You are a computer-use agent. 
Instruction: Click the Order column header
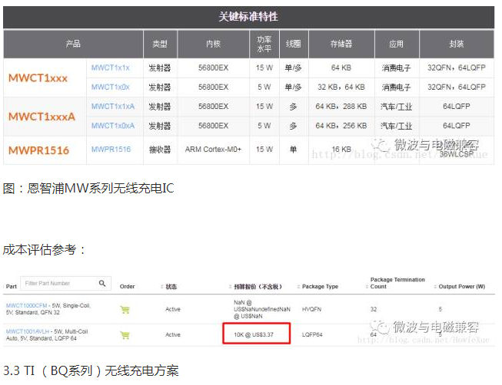click(x=127, y=287)
